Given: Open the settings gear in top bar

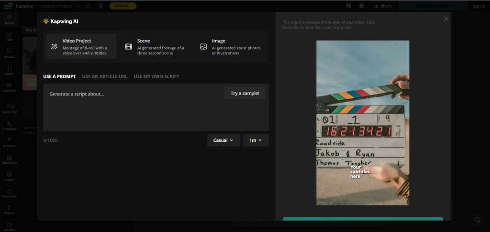Looking at the screenshot, I should click(361, 6).
